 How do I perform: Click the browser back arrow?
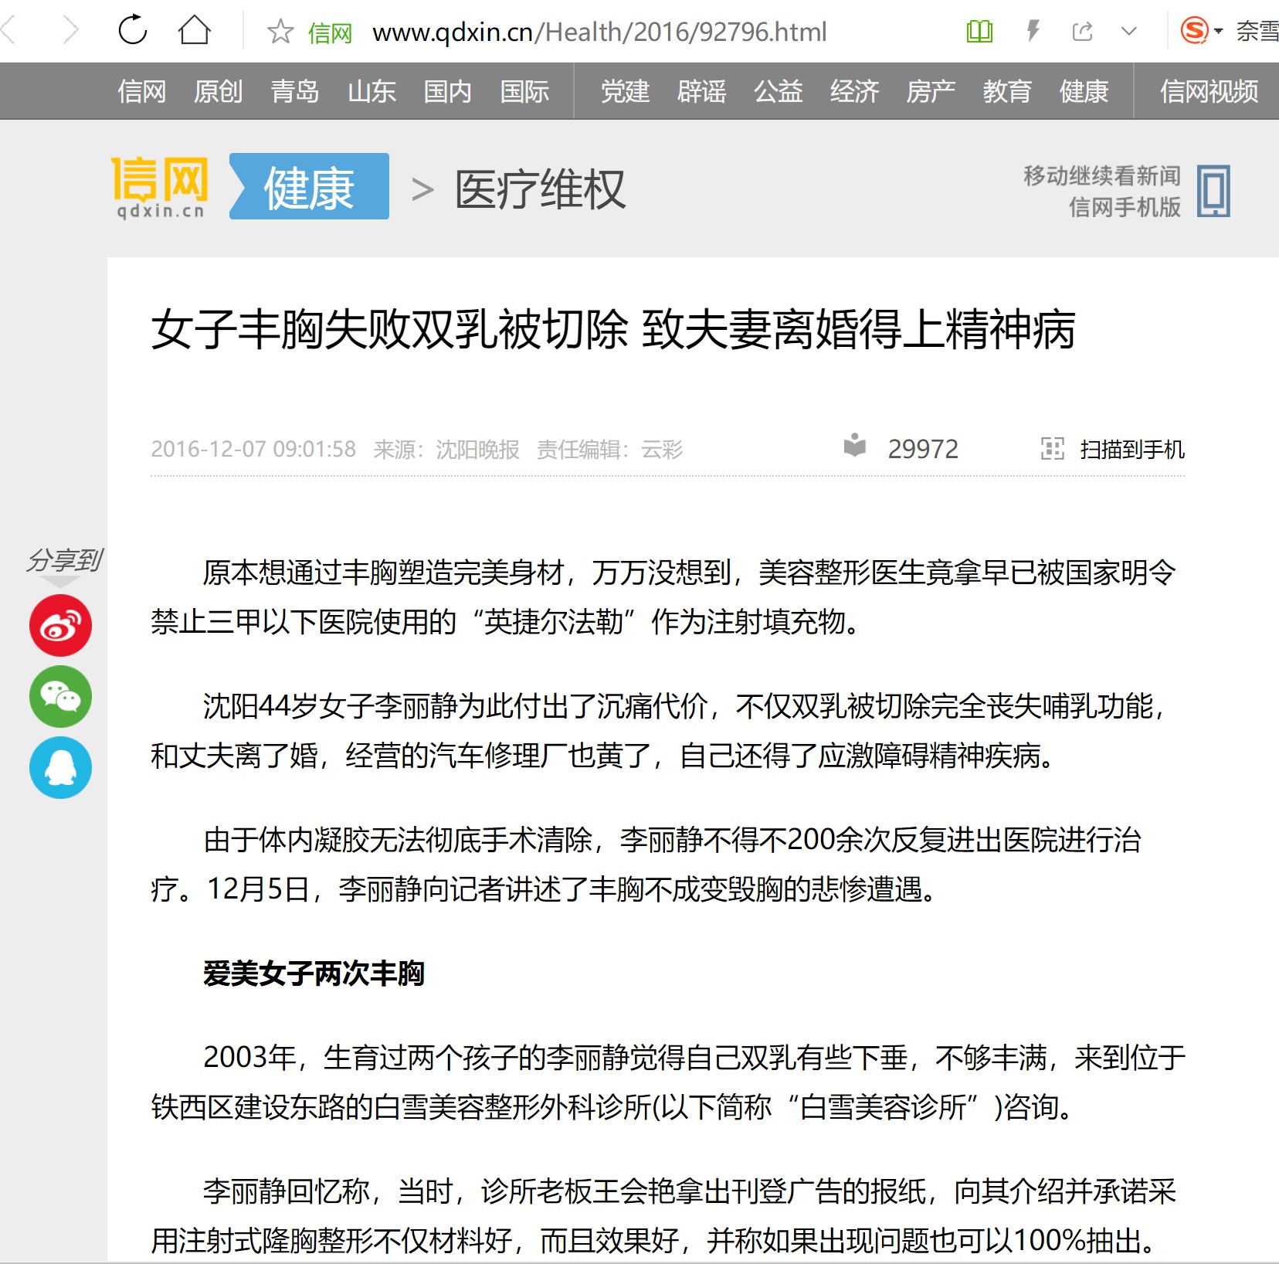coord(8,31)
